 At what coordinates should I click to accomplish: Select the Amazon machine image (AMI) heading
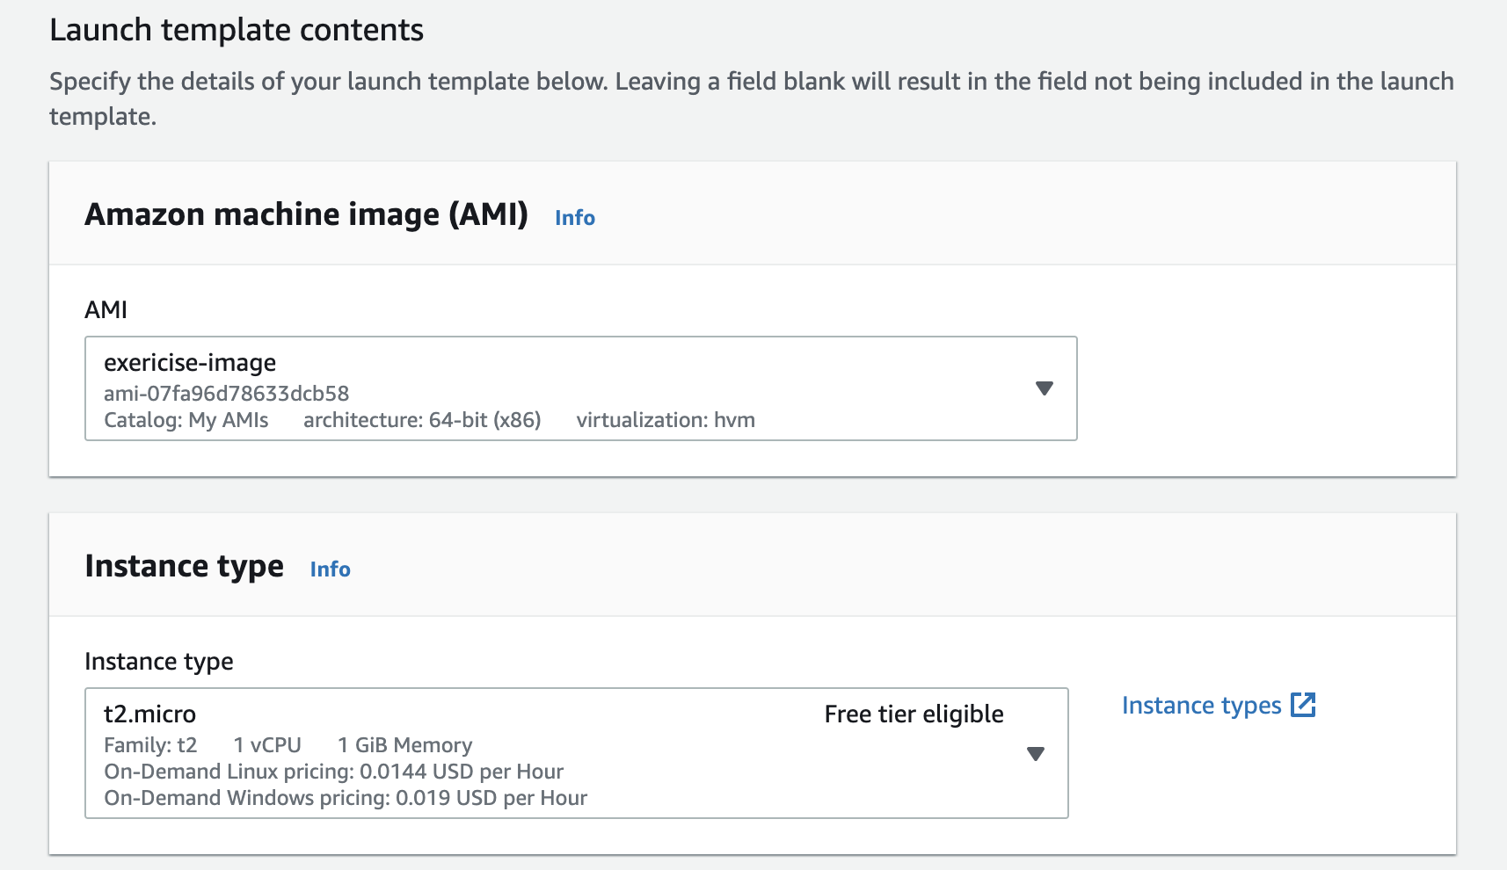pyautogui.click(x=306, y=214)
